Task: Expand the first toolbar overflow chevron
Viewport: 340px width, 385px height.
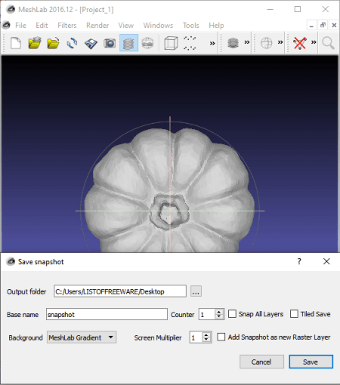Action: point(212,43)
